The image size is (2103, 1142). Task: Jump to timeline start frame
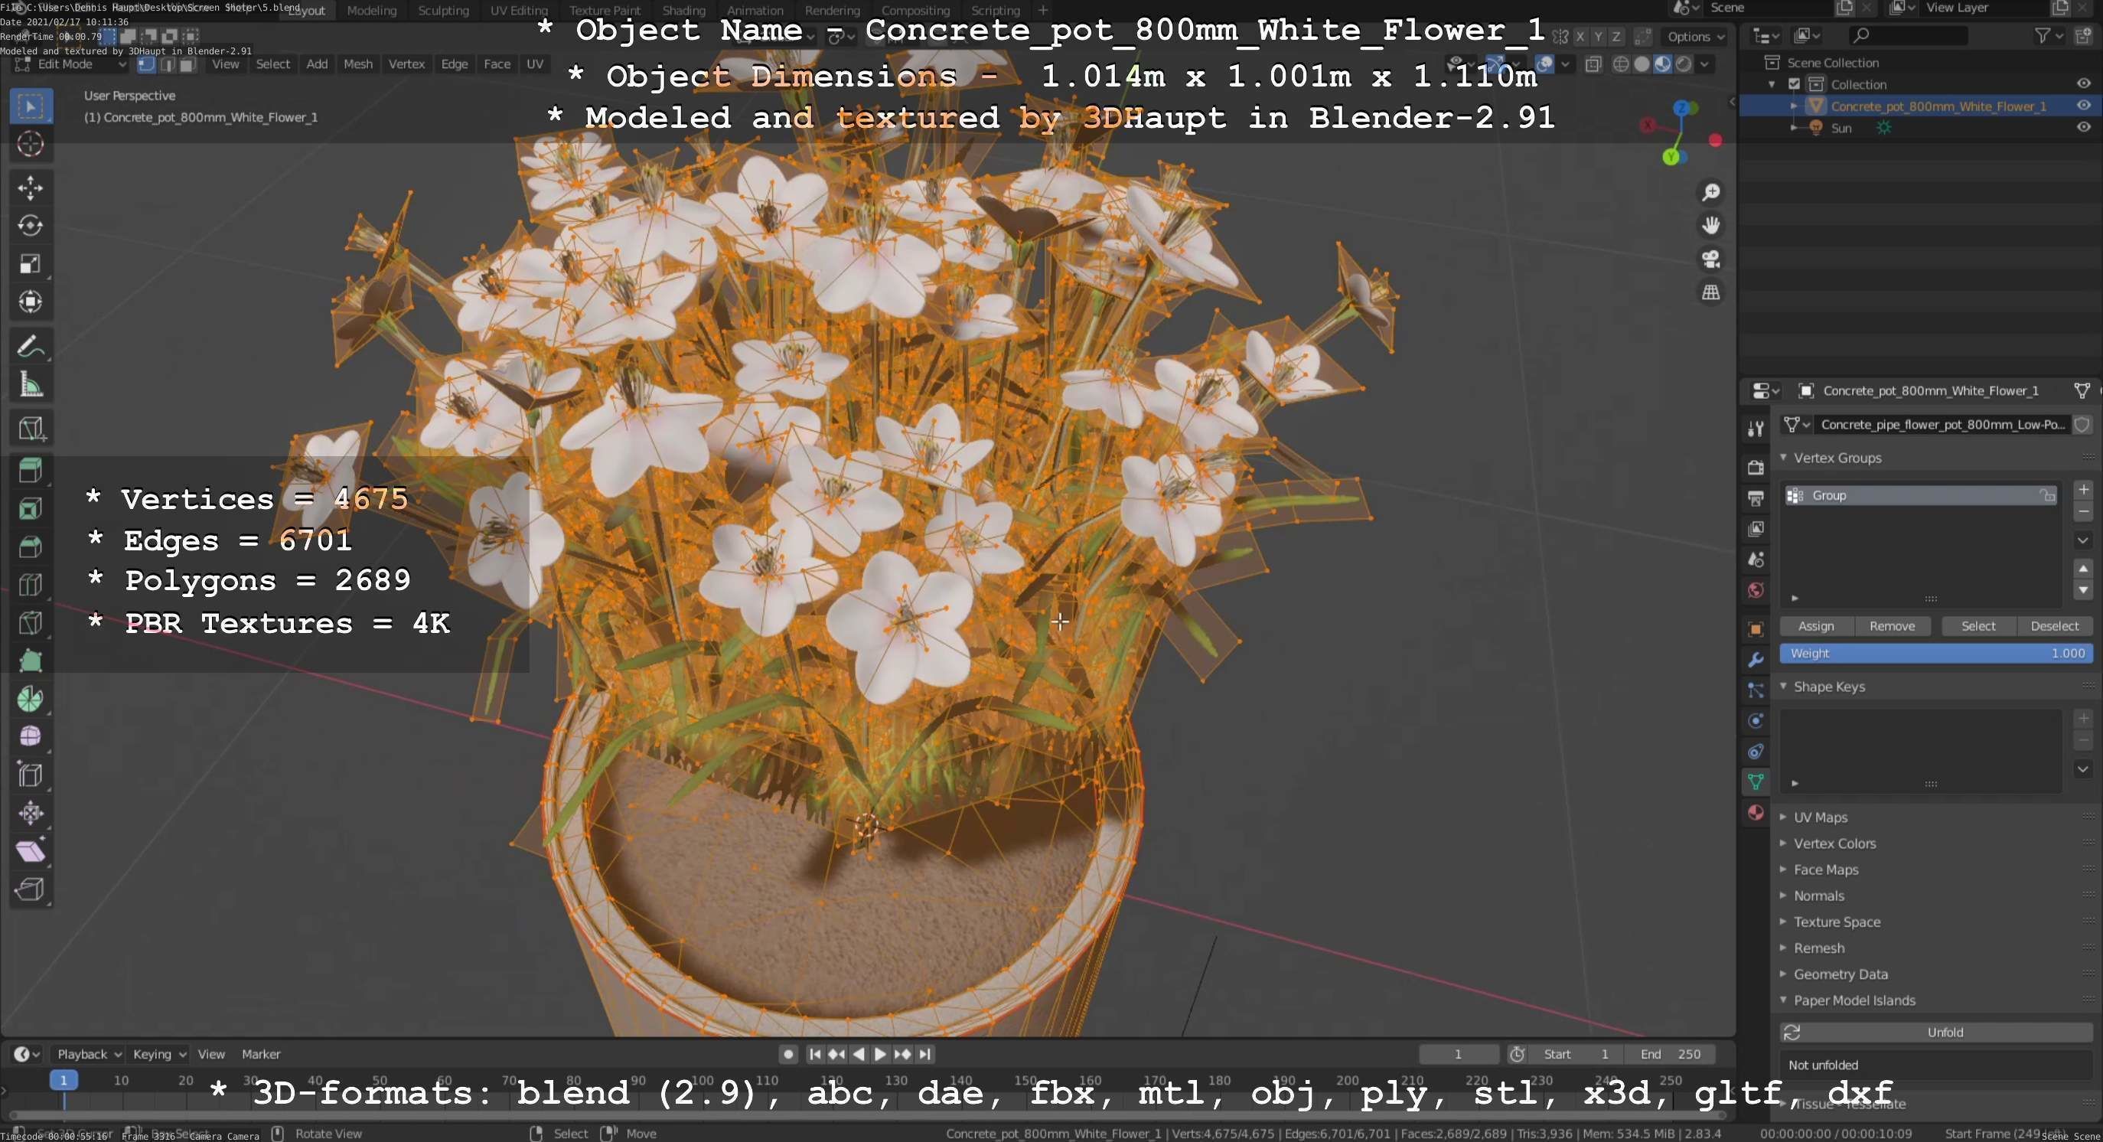pos(814,1055)
